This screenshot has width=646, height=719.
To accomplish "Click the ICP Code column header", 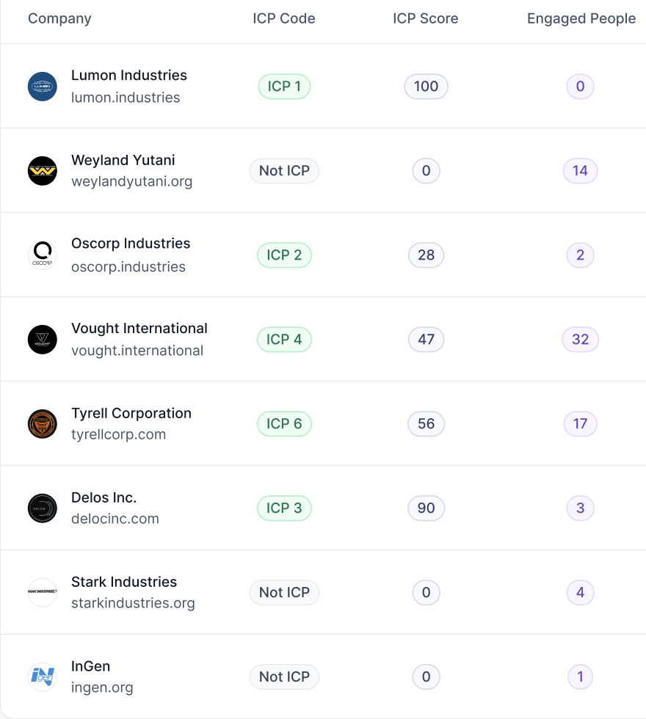I will click(284, 18).
